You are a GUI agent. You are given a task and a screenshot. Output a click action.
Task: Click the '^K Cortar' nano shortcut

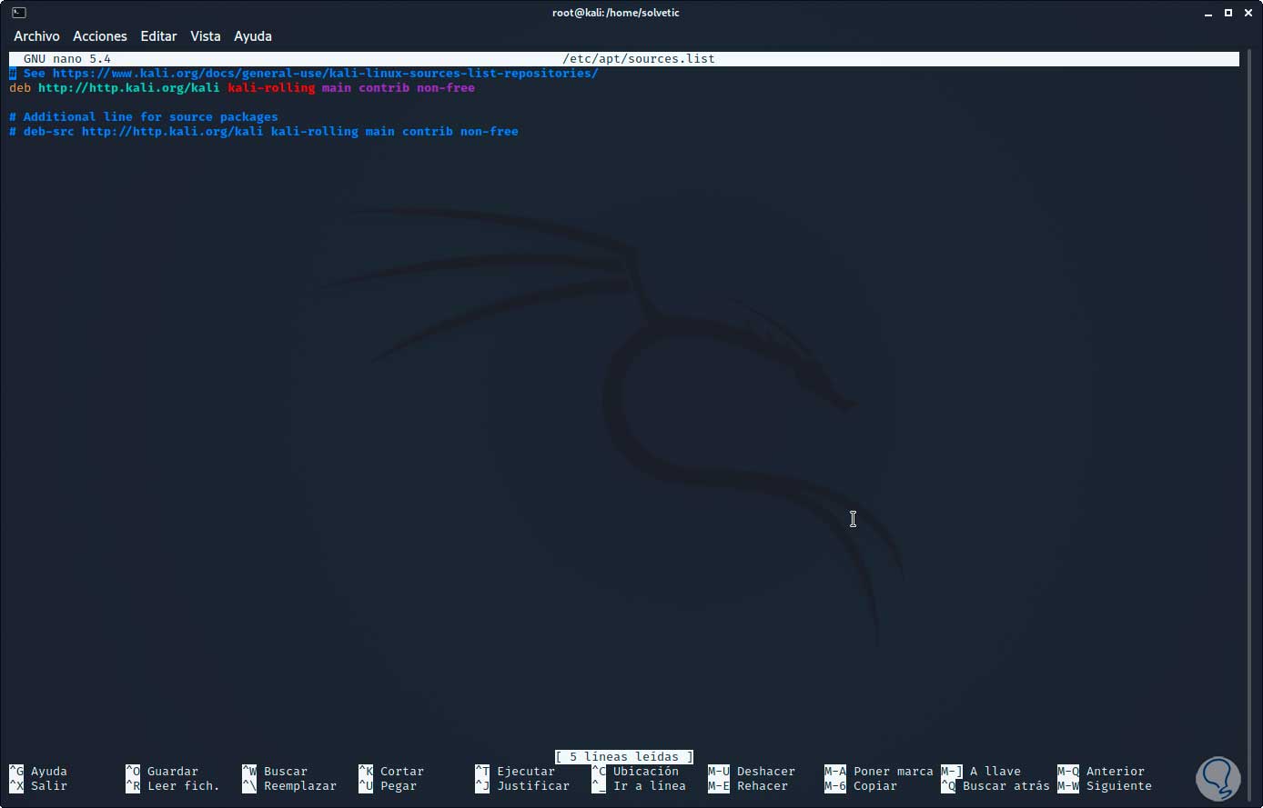(391, 772)
